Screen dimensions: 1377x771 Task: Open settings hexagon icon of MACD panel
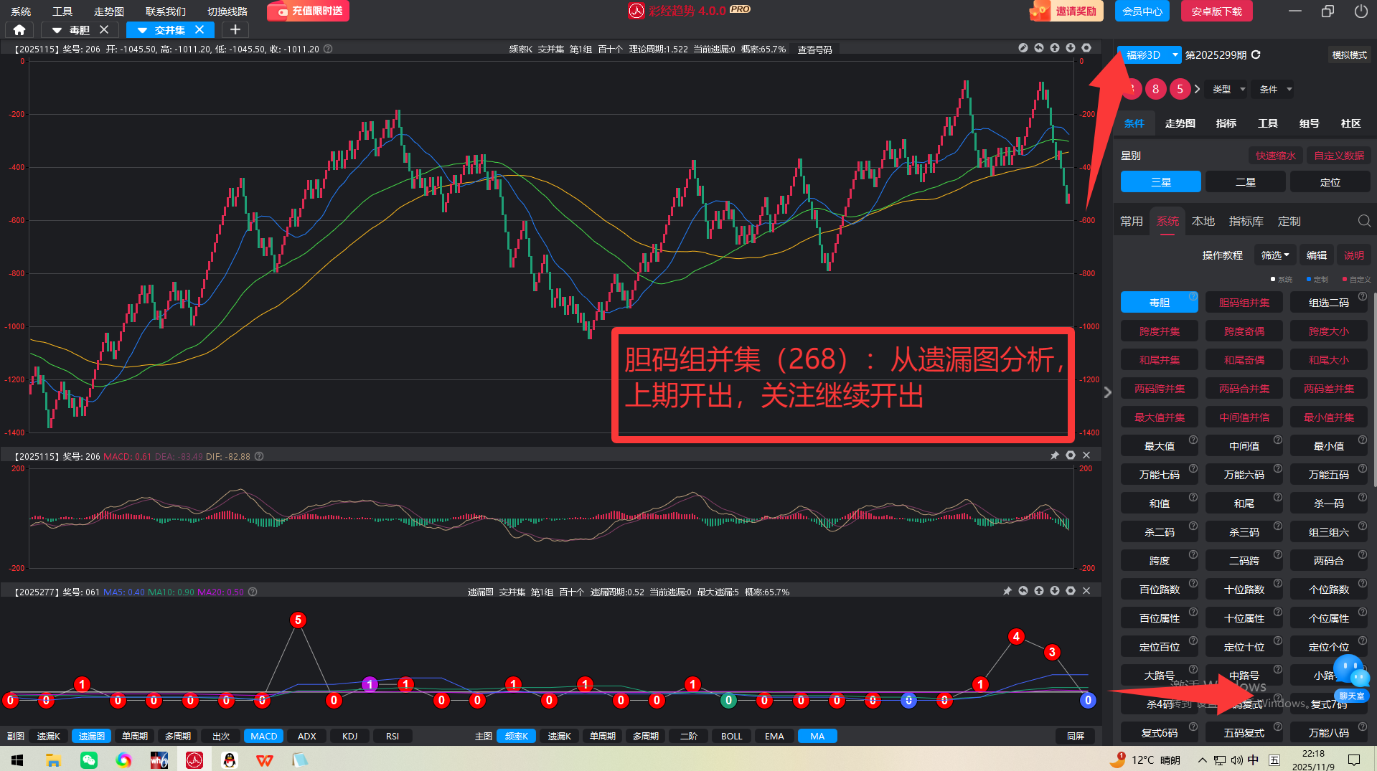[1070, 455]
